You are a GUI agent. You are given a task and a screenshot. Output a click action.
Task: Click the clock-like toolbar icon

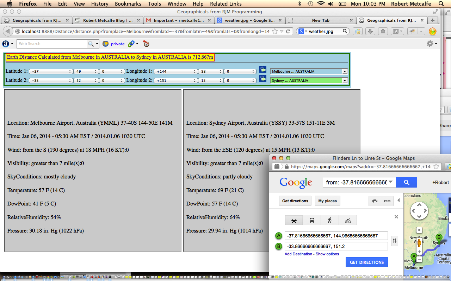(146, 44)
